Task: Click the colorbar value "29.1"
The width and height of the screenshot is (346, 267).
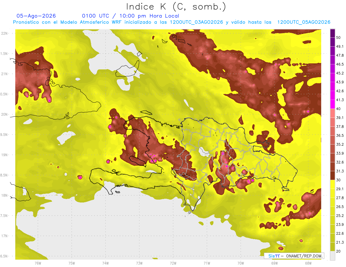Action: pyautogui.click(x=340, y=189)
